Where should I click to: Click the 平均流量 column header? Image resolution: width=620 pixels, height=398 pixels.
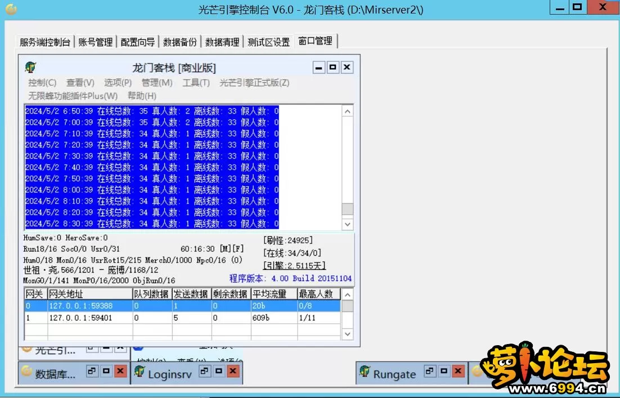point(274,294)
